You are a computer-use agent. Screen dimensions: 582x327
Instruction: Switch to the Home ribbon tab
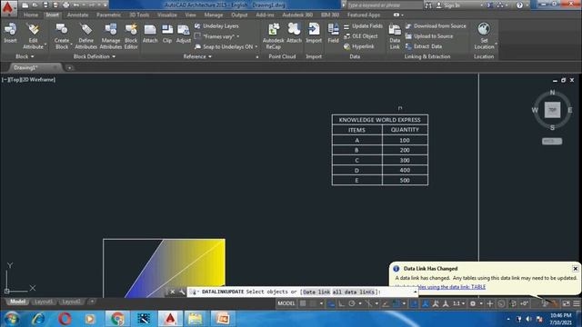tap(31, 15)
